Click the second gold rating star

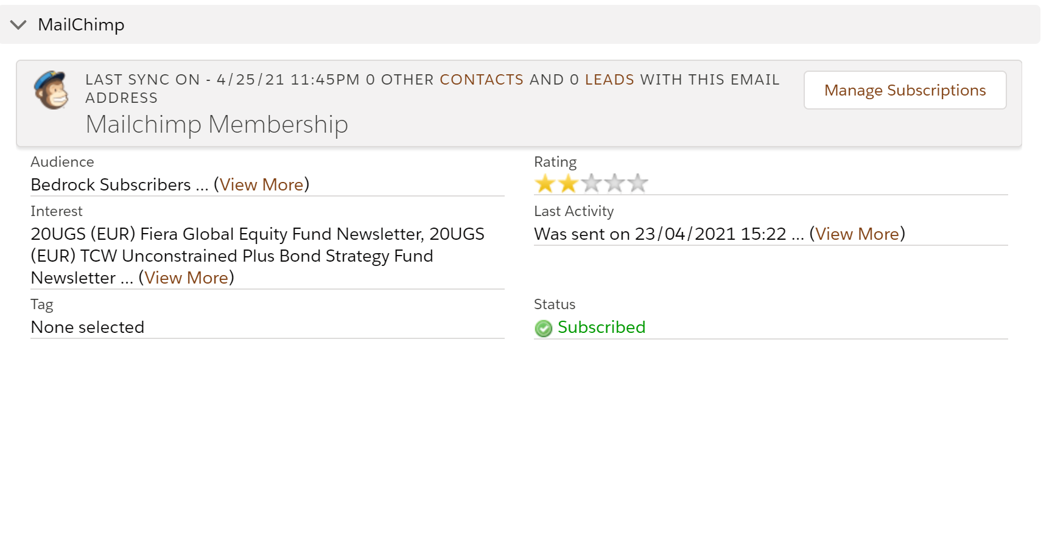[x=568, y=183]
